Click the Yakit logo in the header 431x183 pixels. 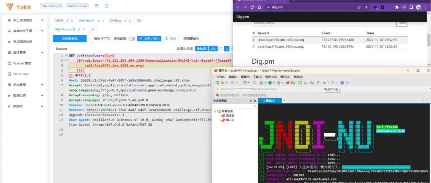tap(18, 7)
